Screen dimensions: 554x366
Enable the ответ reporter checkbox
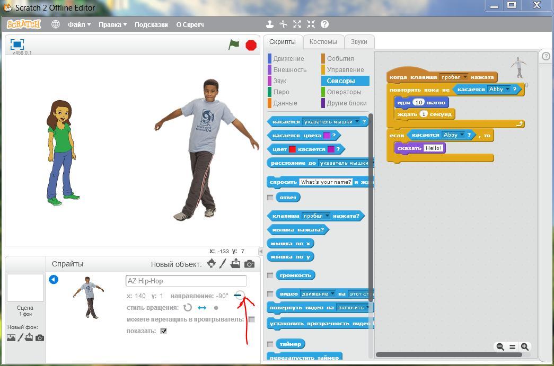(x=270, y=197)
